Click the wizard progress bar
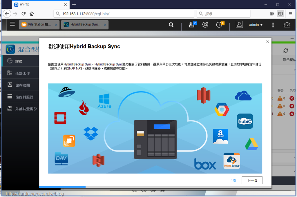The width and height of the screenshot is (297, 197). [x=155, y=187]
